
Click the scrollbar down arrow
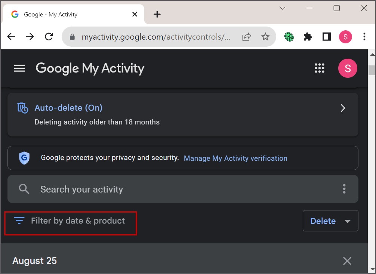point(372,269)
